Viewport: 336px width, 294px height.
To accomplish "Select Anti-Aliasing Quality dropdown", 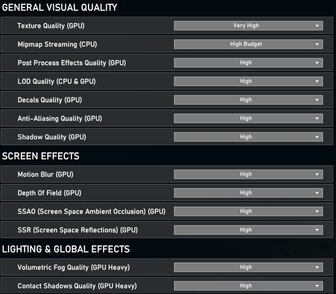I will tap(248, 118).
